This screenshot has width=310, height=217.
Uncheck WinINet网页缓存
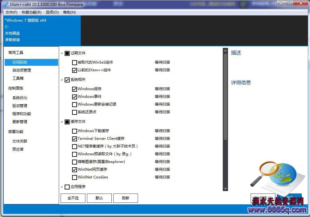[75, 170]
